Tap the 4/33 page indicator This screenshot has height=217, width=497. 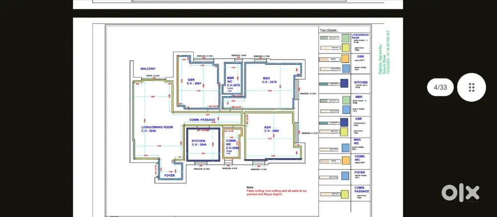pos(440,87)
